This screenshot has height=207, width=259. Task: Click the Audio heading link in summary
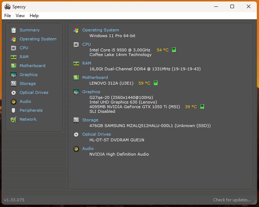tap(88, 148)
